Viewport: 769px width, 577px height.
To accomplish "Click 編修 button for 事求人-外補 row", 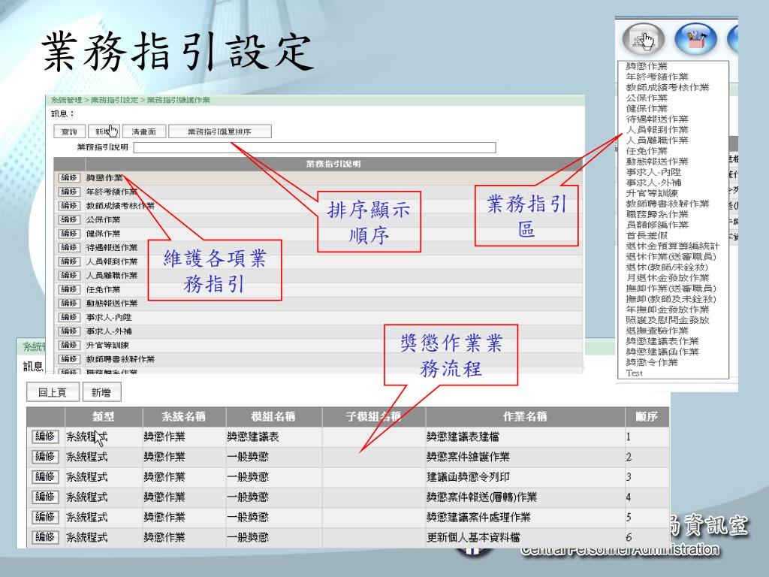I will point(69,331).
